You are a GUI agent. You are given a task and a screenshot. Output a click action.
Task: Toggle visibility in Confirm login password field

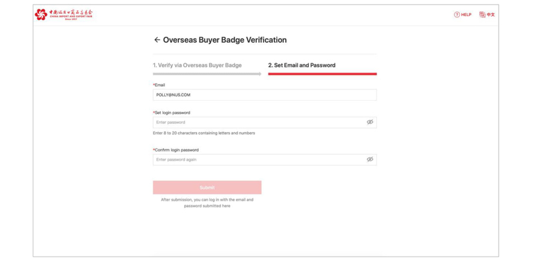(370, 159)
